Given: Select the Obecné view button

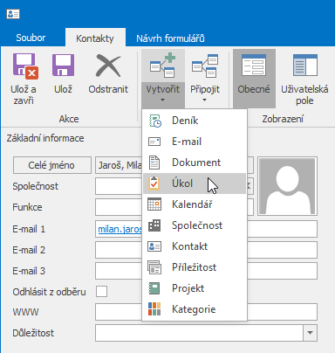Looking at the screenshot, I should point(254,79).
